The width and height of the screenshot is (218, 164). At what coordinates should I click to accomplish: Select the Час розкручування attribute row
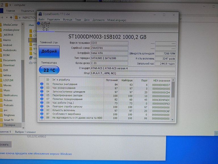click(x=105, y=88)
